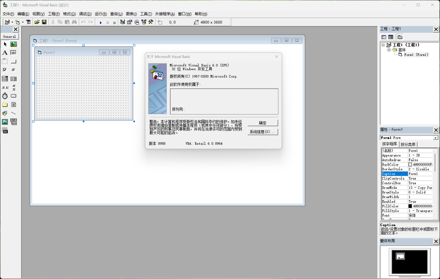Select the horizontal scrollbar control tool

coord(5,87)
